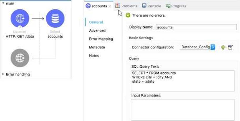The height and width of the screenshot is (121, 240).
Task: Select the HTTP Listener globe icon
Action: pyautogui.click(x=20, y=18)
